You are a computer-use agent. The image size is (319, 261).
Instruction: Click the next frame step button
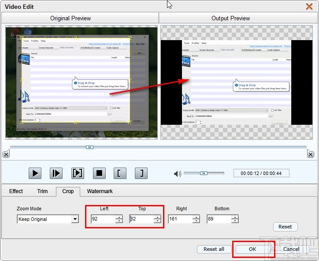pos(56,173)
